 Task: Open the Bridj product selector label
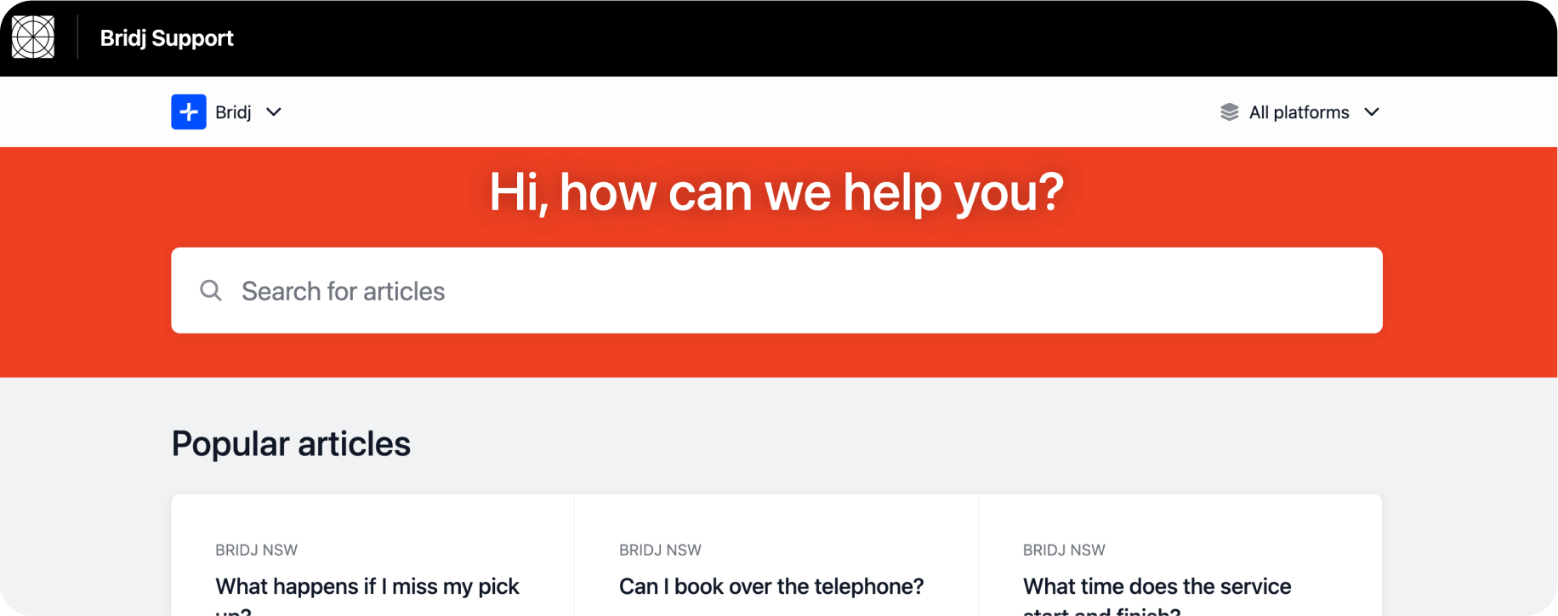(x=233, y=112)
